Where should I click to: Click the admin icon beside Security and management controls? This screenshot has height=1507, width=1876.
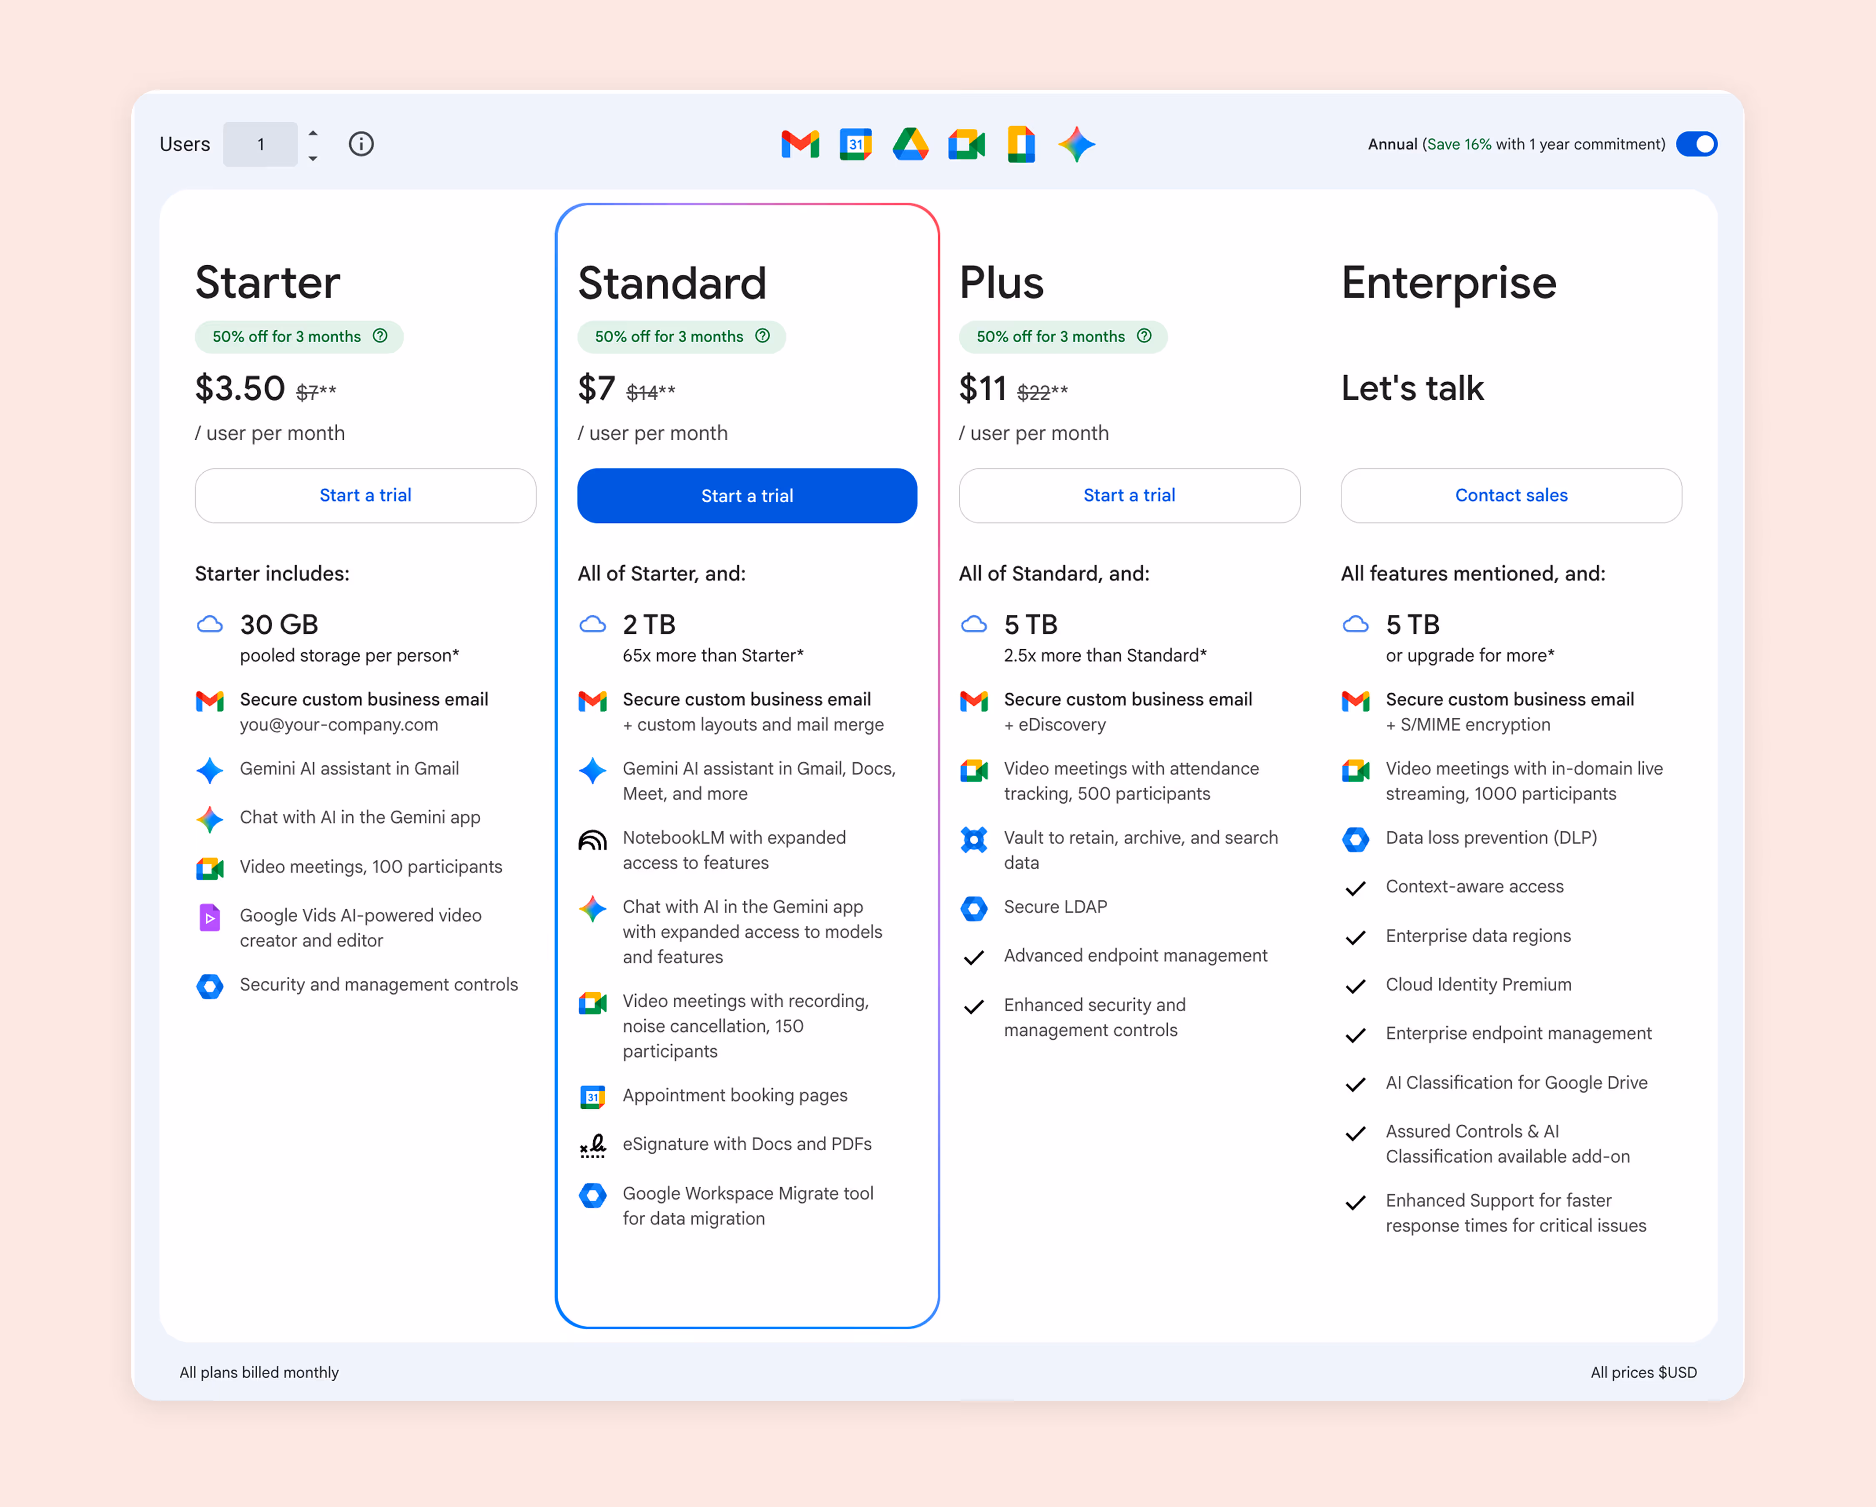[210, 987]
